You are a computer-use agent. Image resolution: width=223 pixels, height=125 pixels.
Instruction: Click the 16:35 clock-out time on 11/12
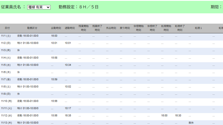tap(68, 115)
